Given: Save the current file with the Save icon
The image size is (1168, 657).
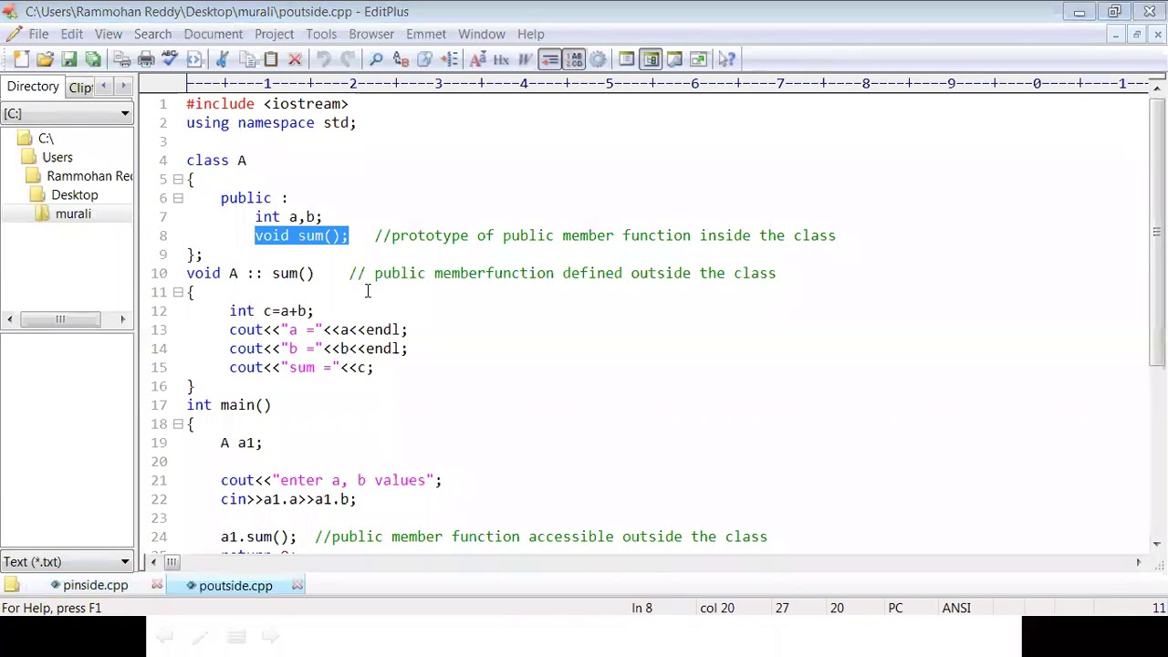Looking at the screenshot, I should [68, 59].
